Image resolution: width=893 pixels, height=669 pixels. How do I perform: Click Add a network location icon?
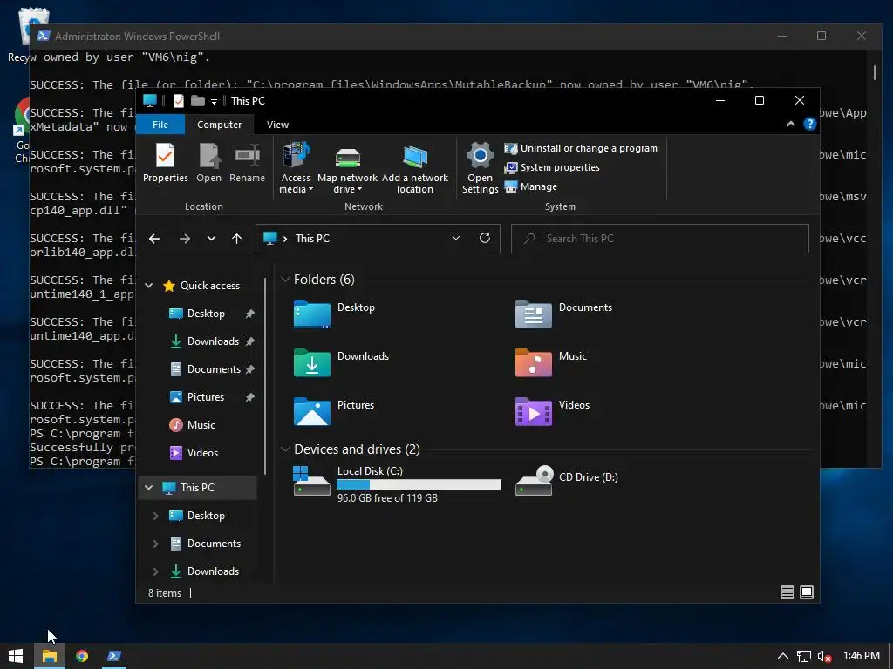(415, 167)
